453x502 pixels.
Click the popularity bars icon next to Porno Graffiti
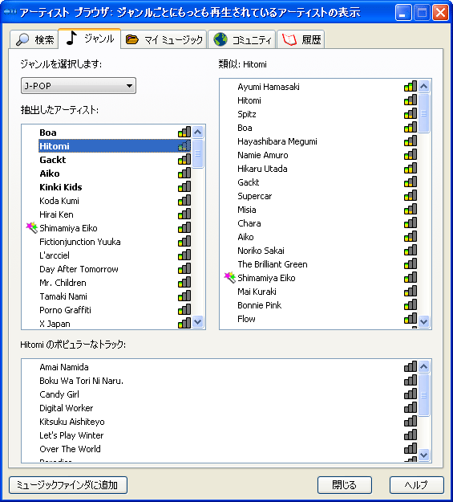click(x=184, y=309)
